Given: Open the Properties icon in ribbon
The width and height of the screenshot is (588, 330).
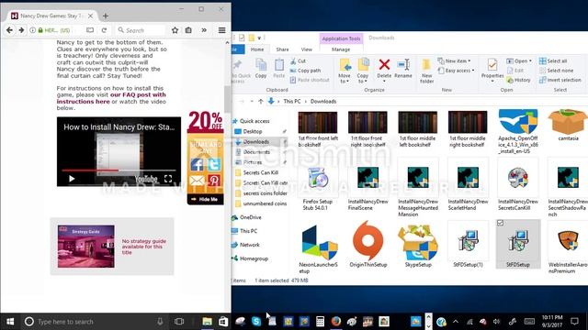Looking at the screenshot, I should tap(492, 65).
